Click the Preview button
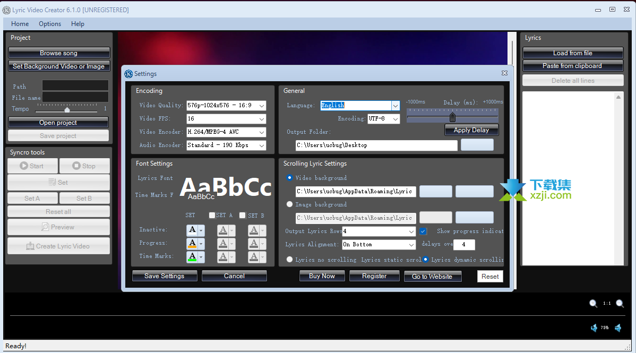Viewport: 636px width, 353px height. (58, 227)
